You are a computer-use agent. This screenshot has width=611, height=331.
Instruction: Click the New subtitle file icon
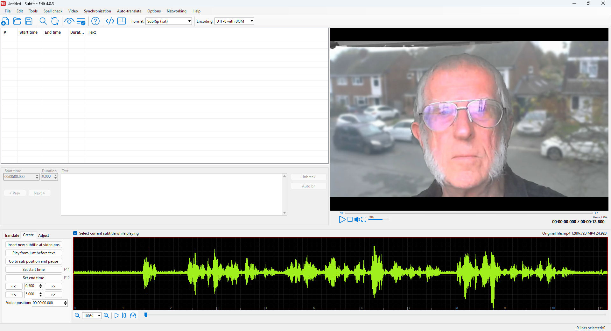coord(5,21)
